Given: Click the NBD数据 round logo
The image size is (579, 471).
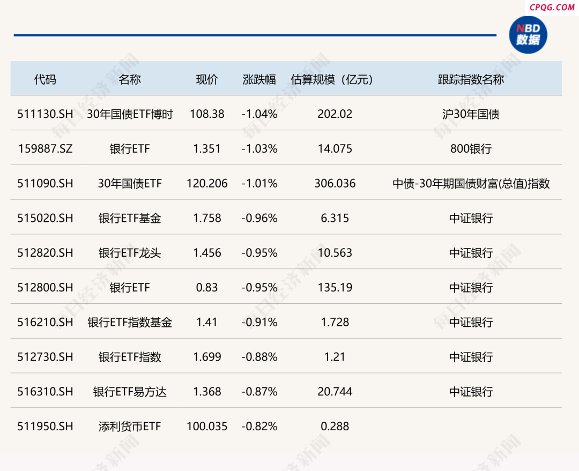Looking at the screenshot, I should (x=528, y=35).
